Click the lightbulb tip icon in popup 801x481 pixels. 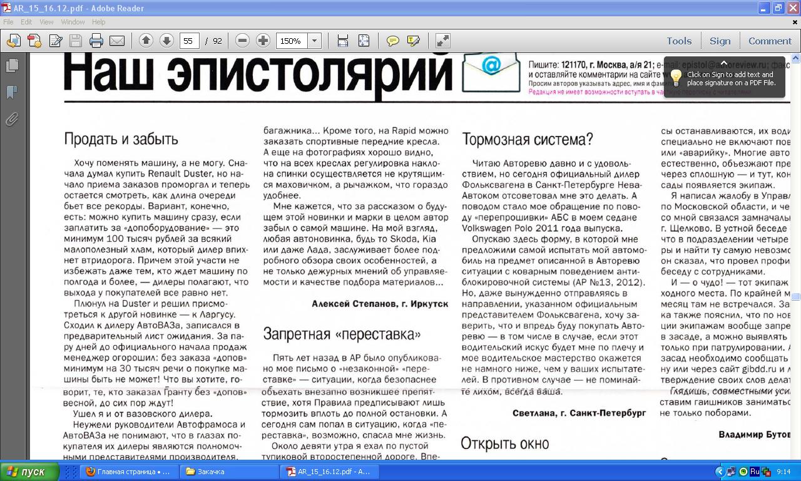pyautogui.click(x=676, y=78)
